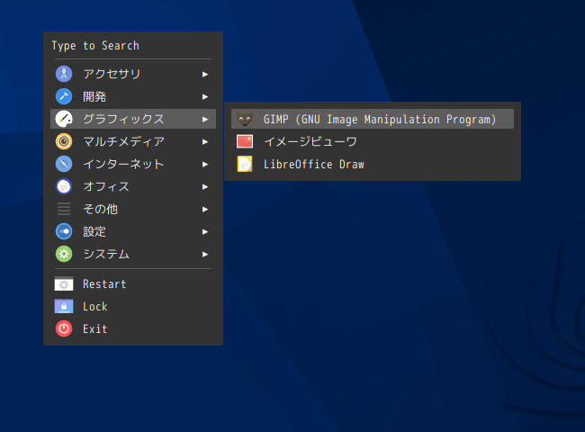Click the オフィス document icon
The height and width of the screenshot is (432, 585).
(x=64, y=186)
